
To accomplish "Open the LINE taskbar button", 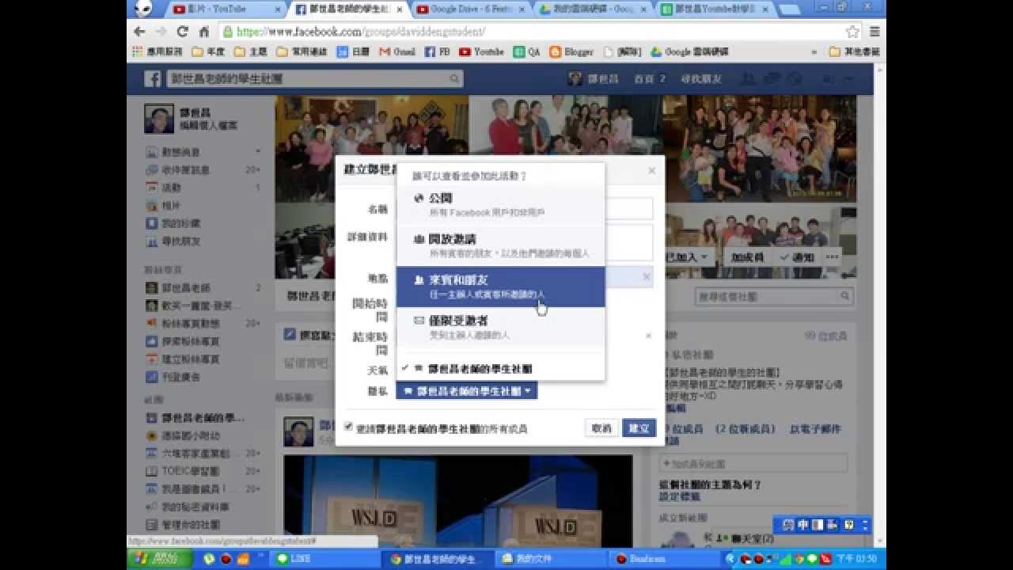I will coord(326,559).
